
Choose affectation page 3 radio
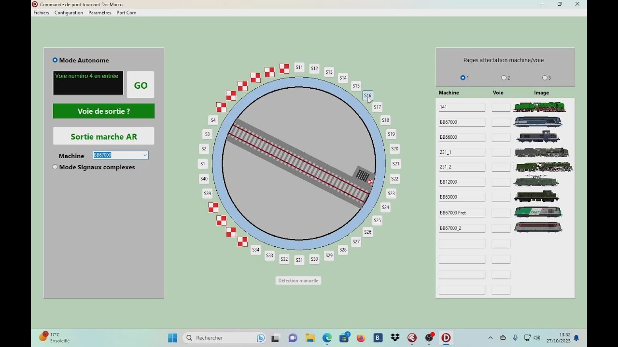point(545,78)
